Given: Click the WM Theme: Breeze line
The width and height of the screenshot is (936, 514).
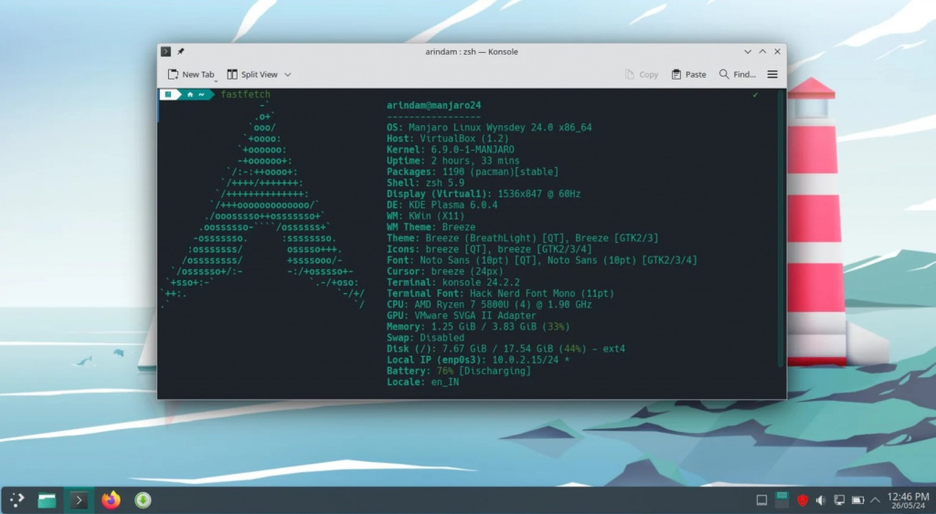Looking at the screenshot, I should point(431,226).
